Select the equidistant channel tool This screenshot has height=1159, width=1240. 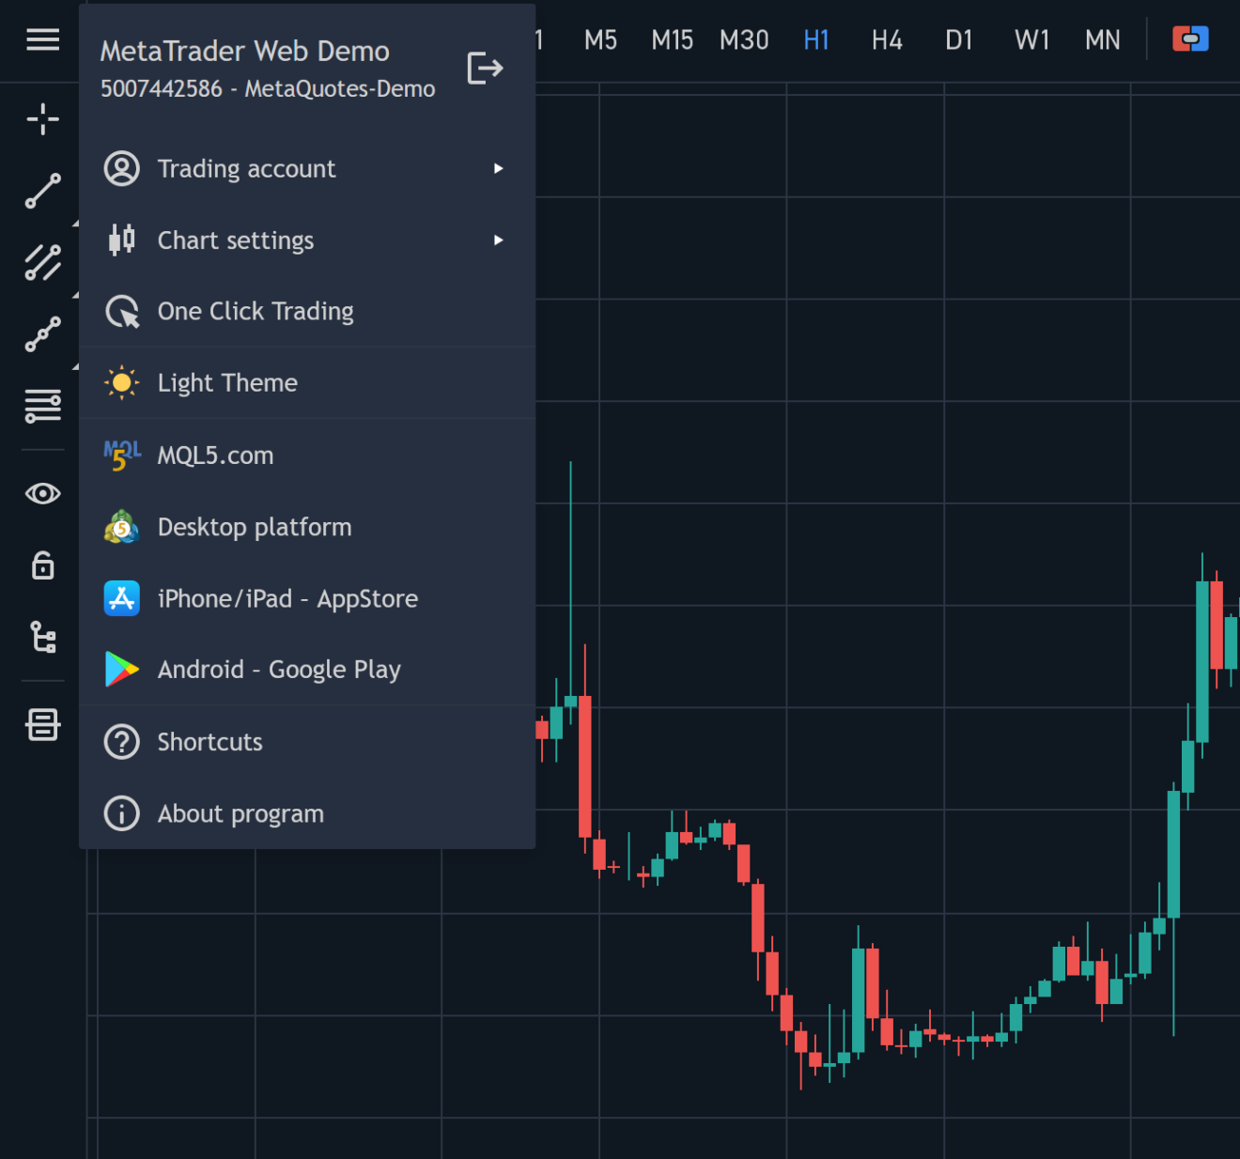click(x=42, y=263)
